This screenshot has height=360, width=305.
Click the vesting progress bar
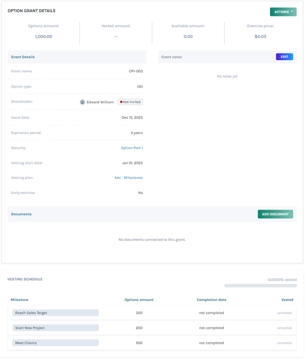coord(260,285)
